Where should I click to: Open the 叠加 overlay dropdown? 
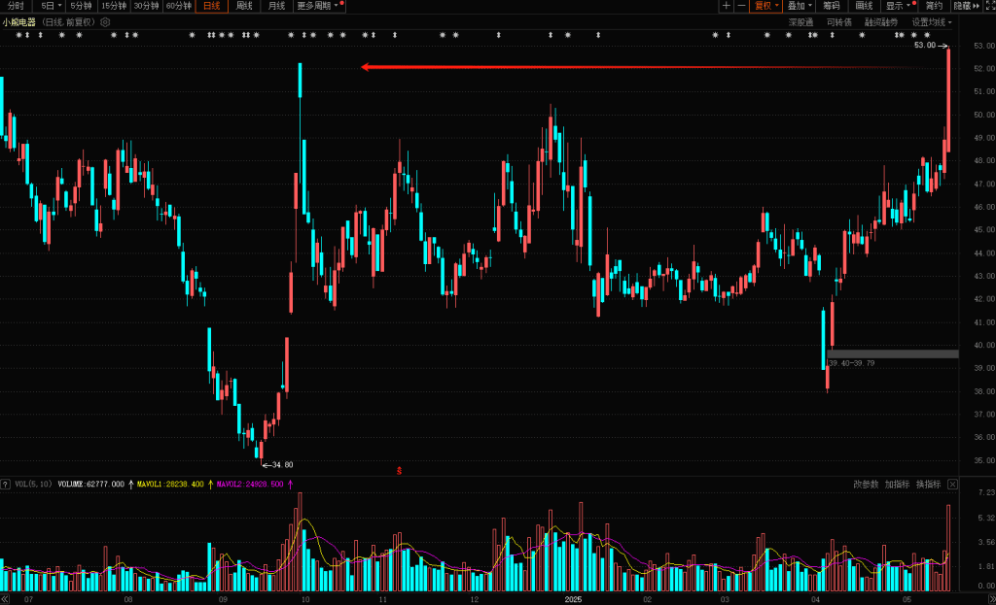800,6
